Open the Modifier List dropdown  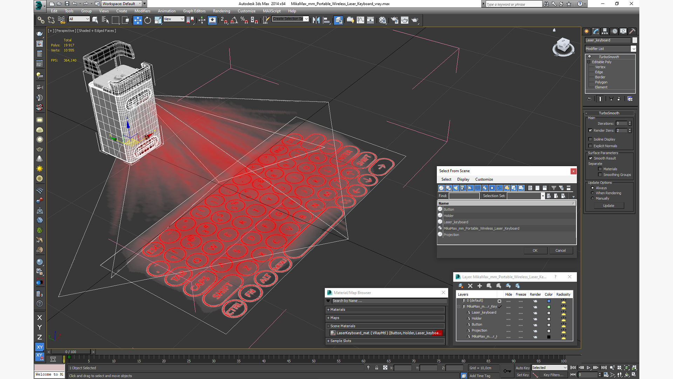tap(610, 48)
